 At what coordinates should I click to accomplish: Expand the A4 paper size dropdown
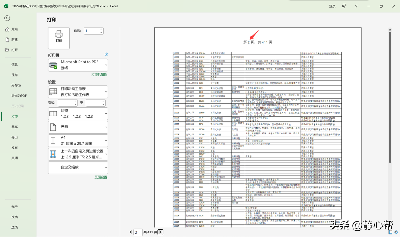(78, 141)
